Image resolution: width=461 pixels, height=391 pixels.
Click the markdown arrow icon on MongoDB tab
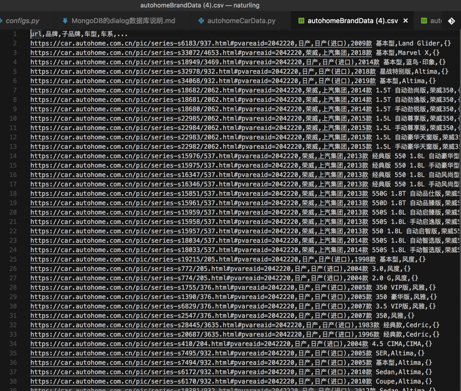click(x=65, y=20)
